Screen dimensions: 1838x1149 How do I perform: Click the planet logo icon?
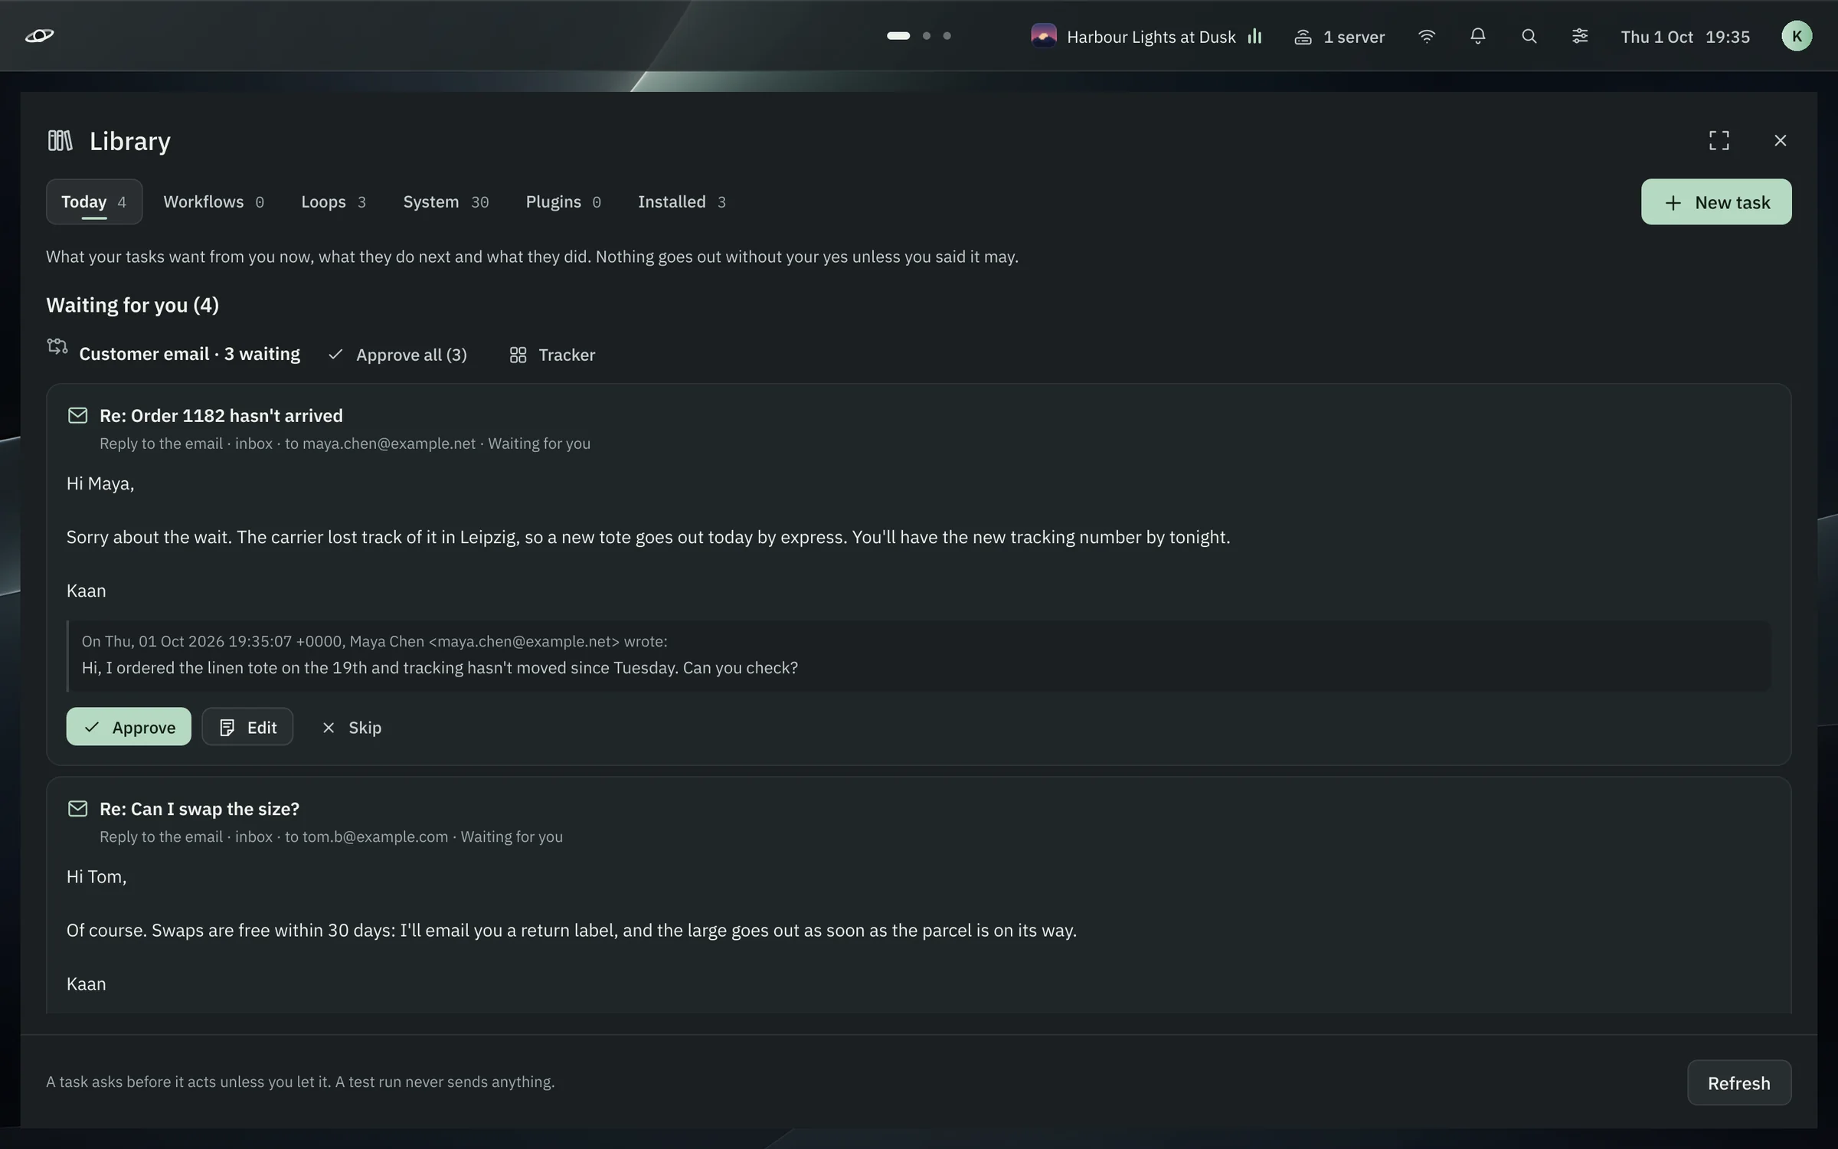(39, 35)
